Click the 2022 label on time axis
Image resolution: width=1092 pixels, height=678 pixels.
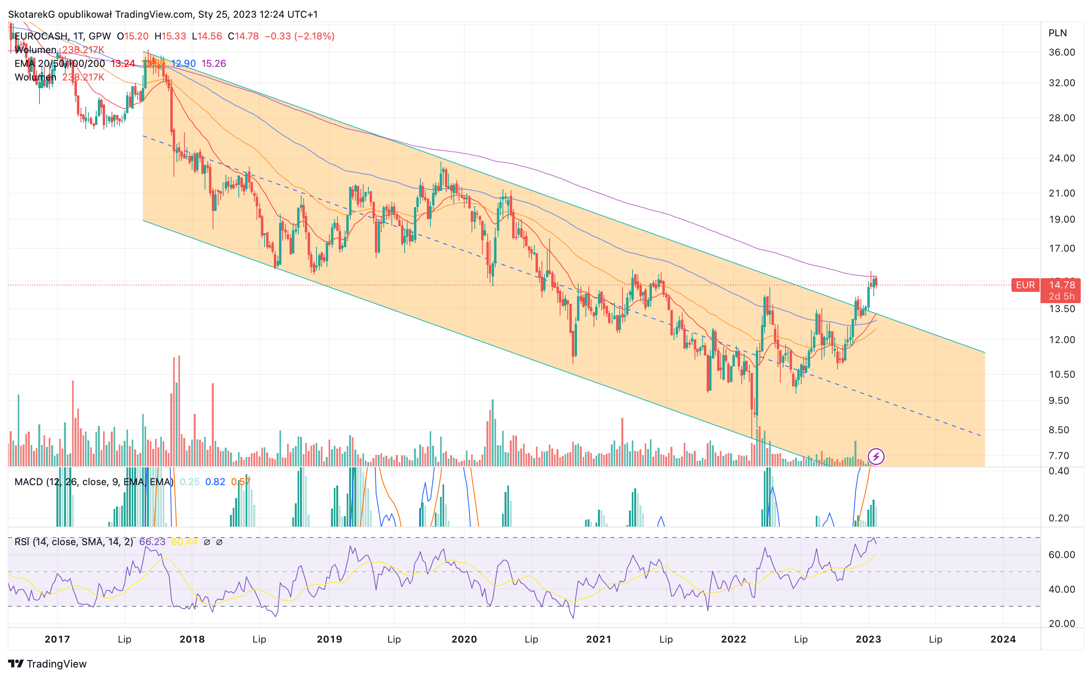click(x=734, y=639)
